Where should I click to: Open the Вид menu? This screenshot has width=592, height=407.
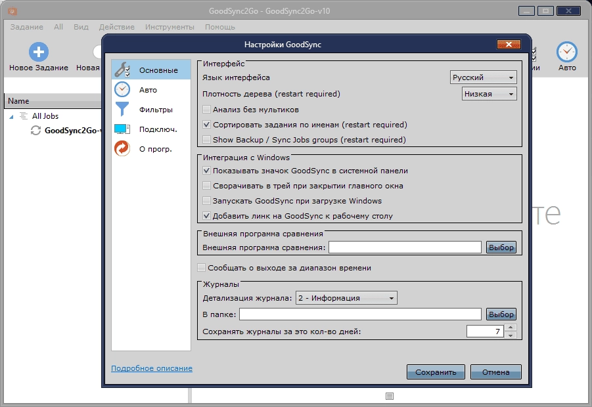coord(81,27)
